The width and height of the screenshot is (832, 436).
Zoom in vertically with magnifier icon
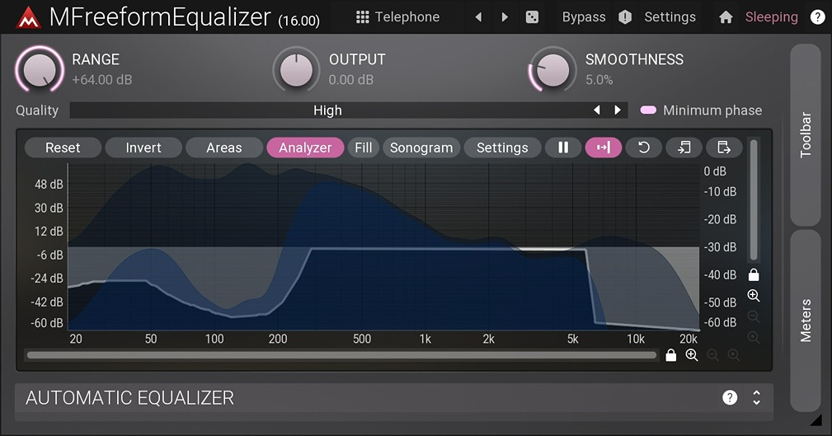pos(754,295)
